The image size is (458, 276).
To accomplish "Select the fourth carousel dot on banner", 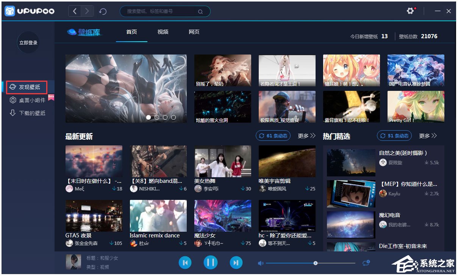I will (x=174, y=117).
